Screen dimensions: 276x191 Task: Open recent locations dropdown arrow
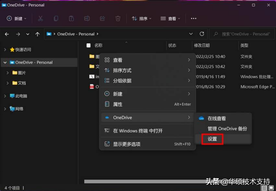pyautogui.click(x=28, y=34)
